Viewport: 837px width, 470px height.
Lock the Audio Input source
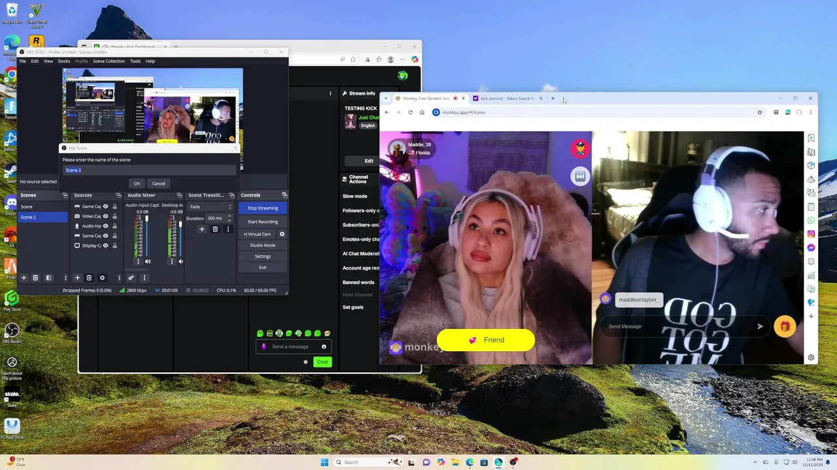point(114,226)
